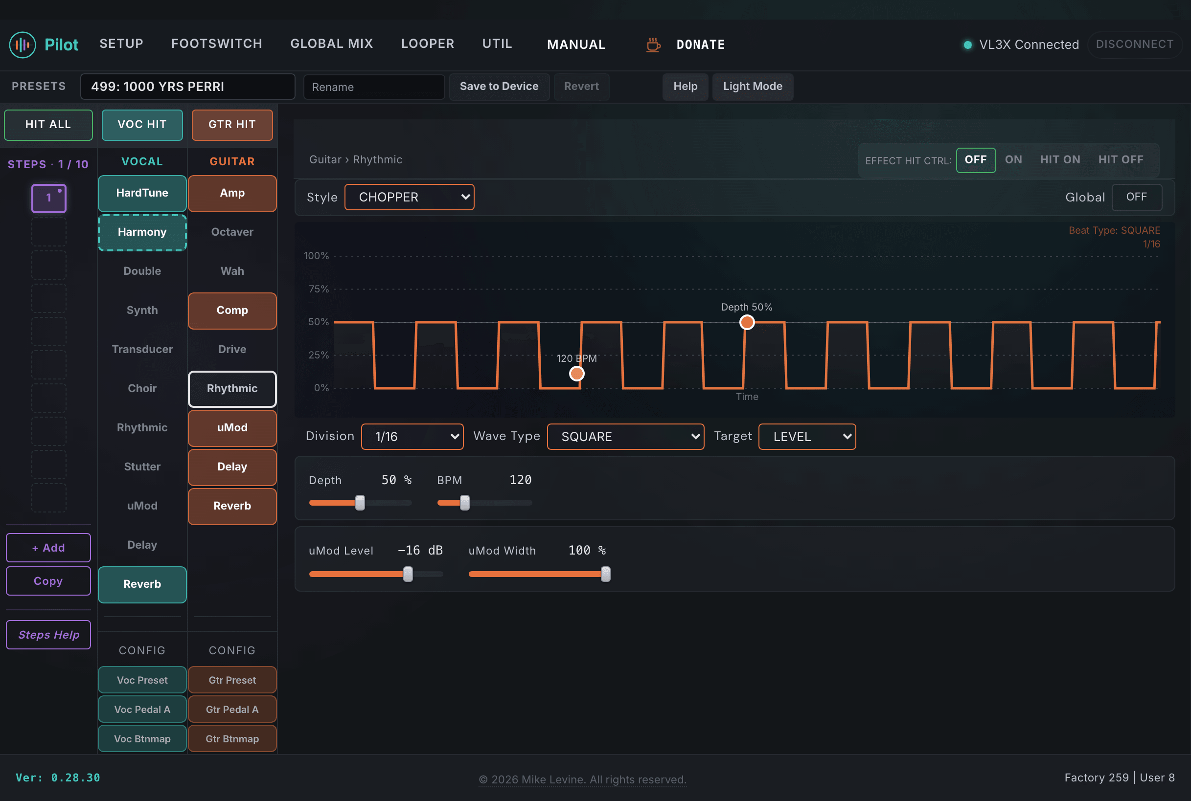Toggle the guitar Comp effect
This screenshot has height=801, width=1191.
coord(232,311)
